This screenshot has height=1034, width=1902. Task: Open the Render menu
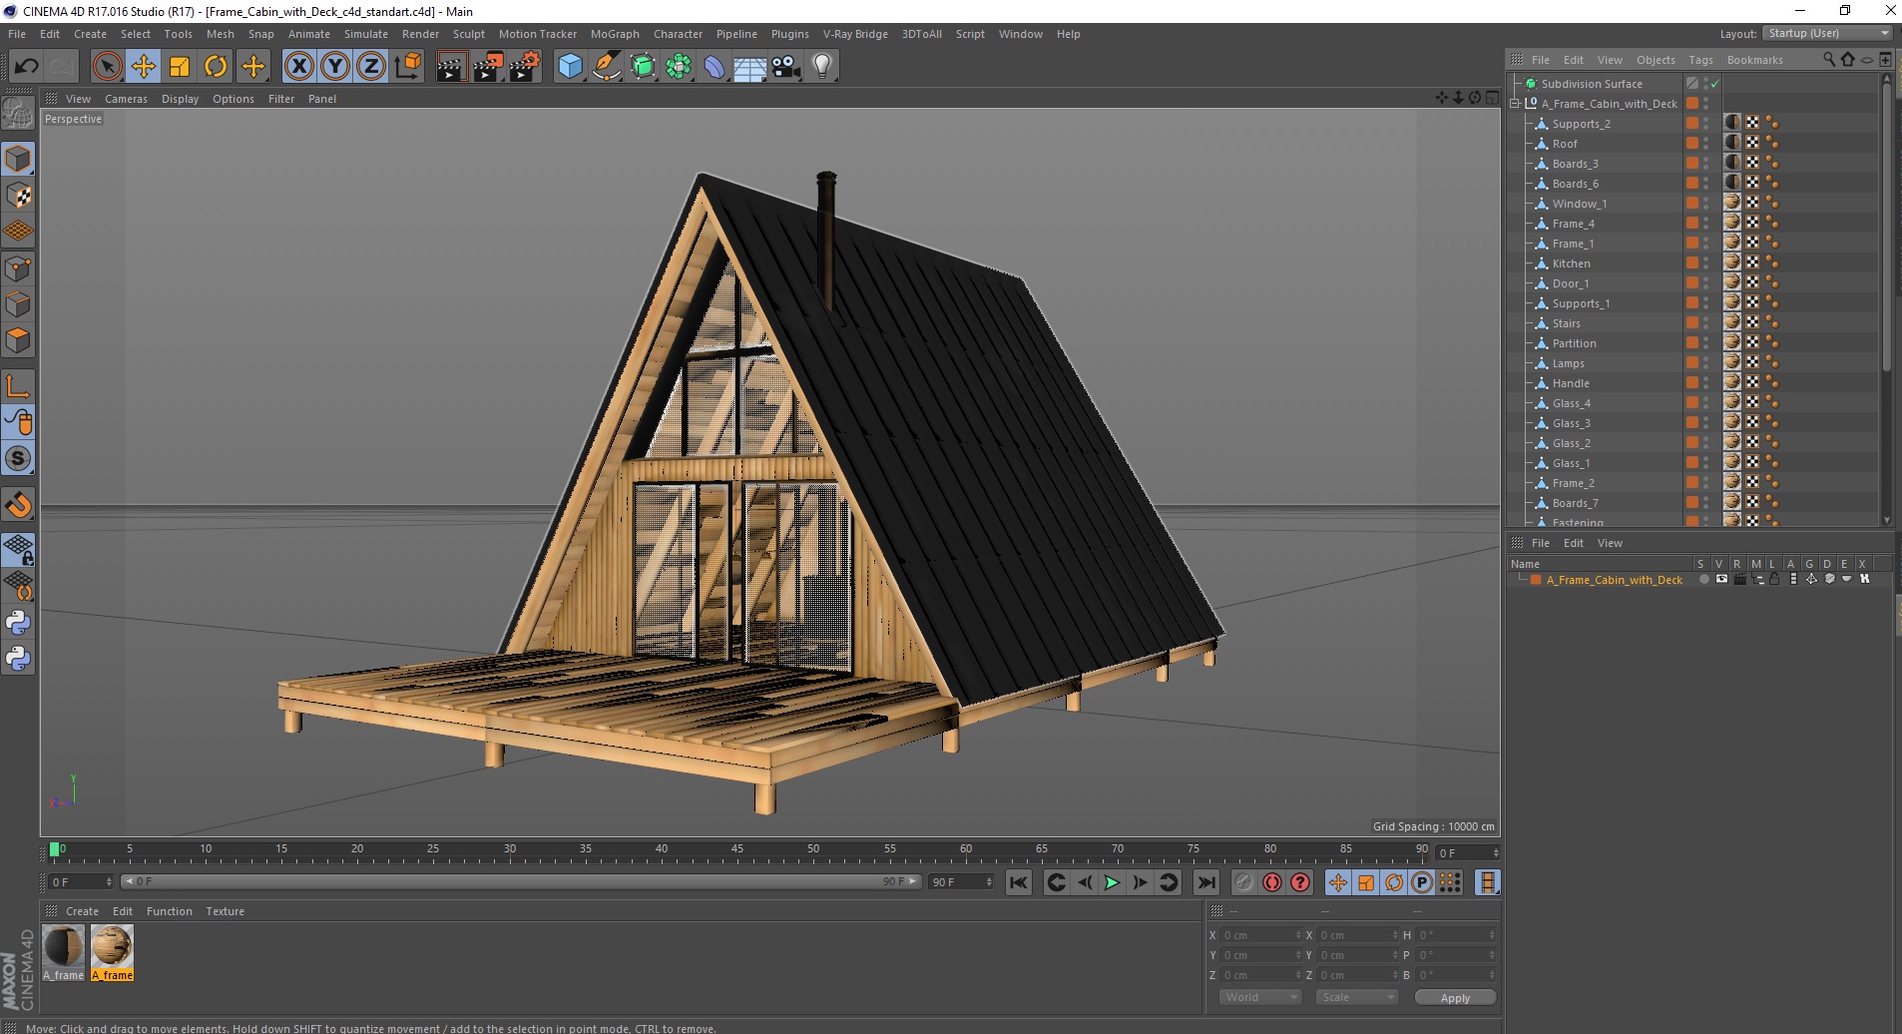420,34
